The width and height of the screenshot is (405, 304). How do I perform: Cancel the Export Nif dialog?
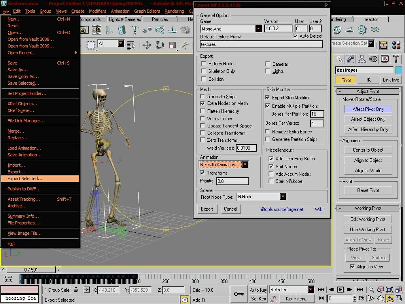pyautogui.click(x=231, y=209)
